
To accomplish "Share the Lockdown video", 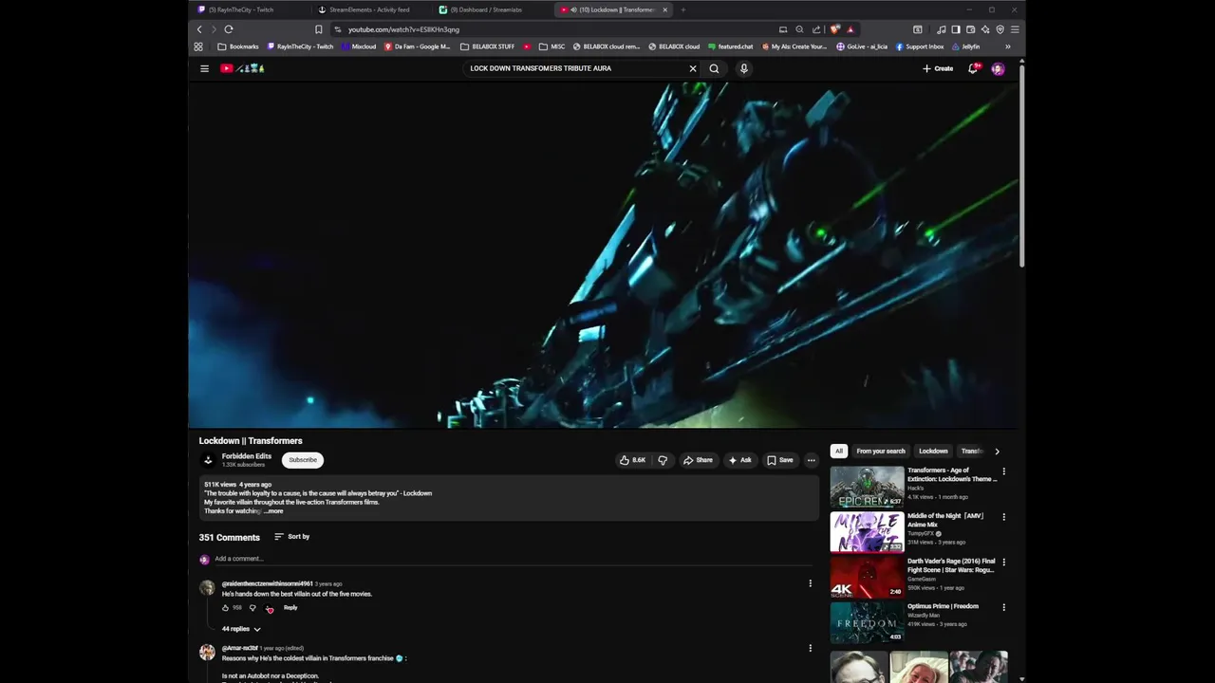I will (698, 460).
